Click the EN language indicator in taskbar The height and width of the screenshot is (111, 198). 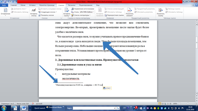tap(125, 108)
